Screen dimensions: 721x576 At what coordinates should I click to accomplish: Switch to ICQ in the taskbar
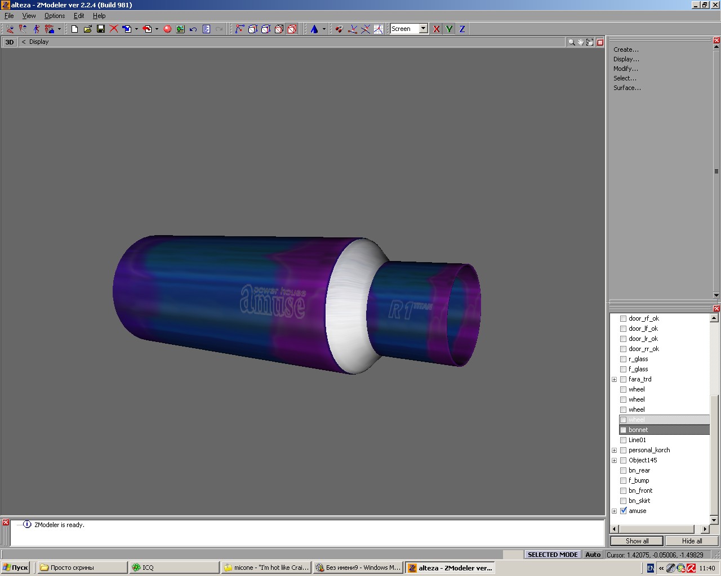[174, 568]
